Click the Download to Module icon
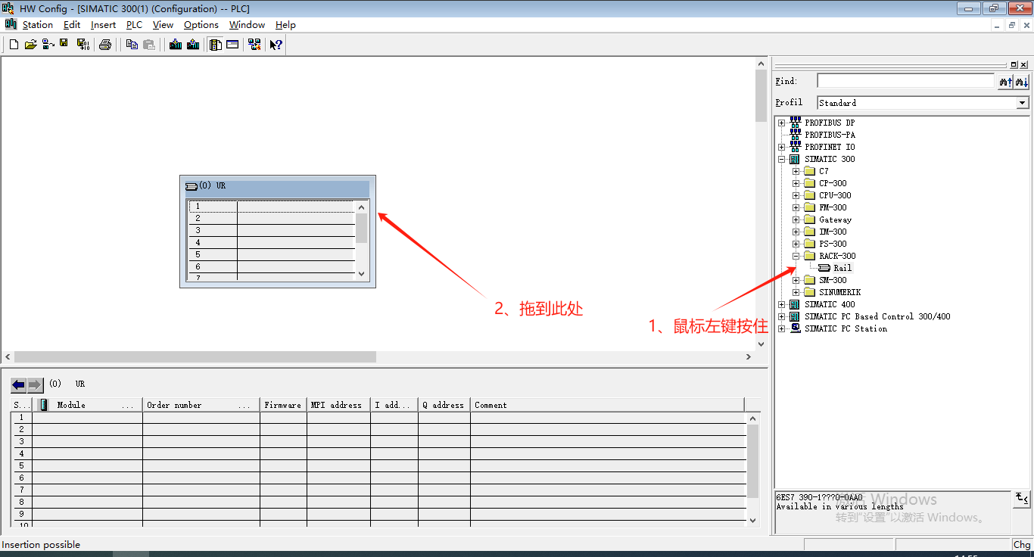Image resolution: width=1034 pixels, height=557 pixels. point(176,45)
